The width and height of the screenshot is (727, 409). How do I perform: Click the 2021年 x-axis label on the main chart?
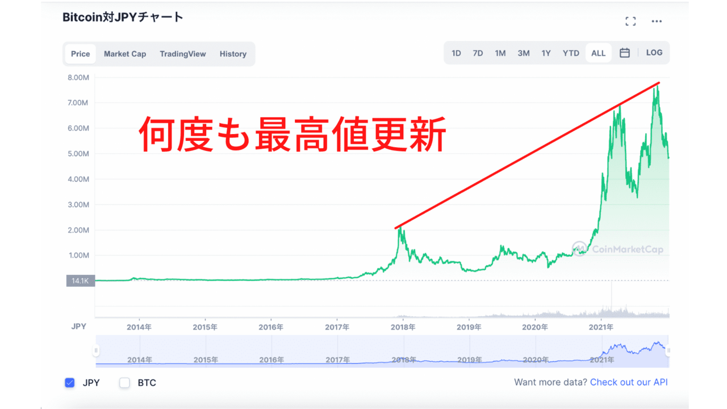(601, 327)
